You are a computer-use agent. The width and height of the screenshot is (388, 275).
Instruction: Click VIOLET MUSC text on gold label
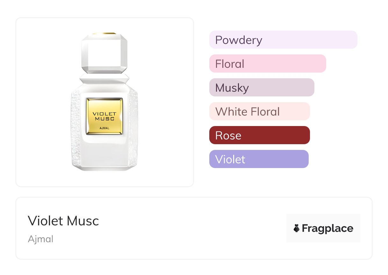[x=104, y=116]
